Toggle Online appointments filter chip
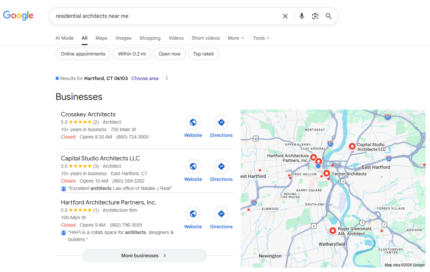 point(83,54)
